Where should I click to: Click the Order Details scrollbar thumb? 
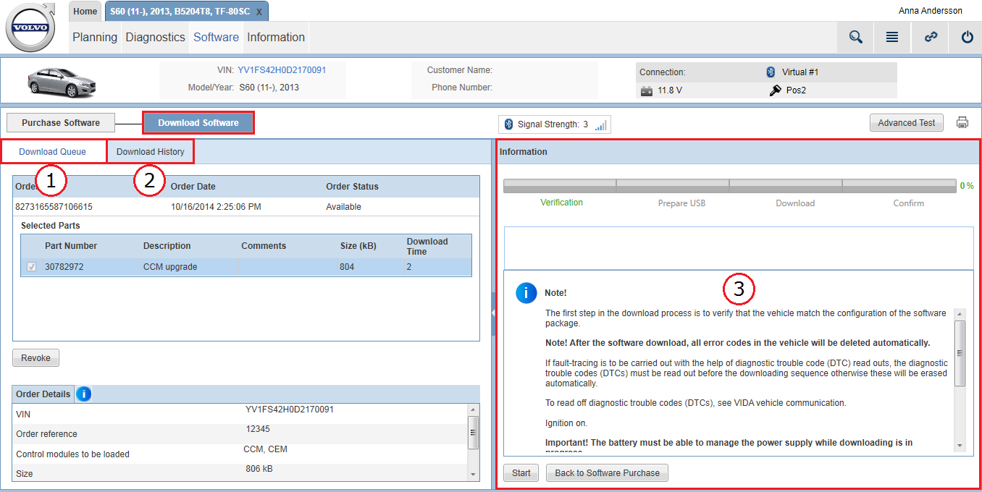click(x=474, y=433)
